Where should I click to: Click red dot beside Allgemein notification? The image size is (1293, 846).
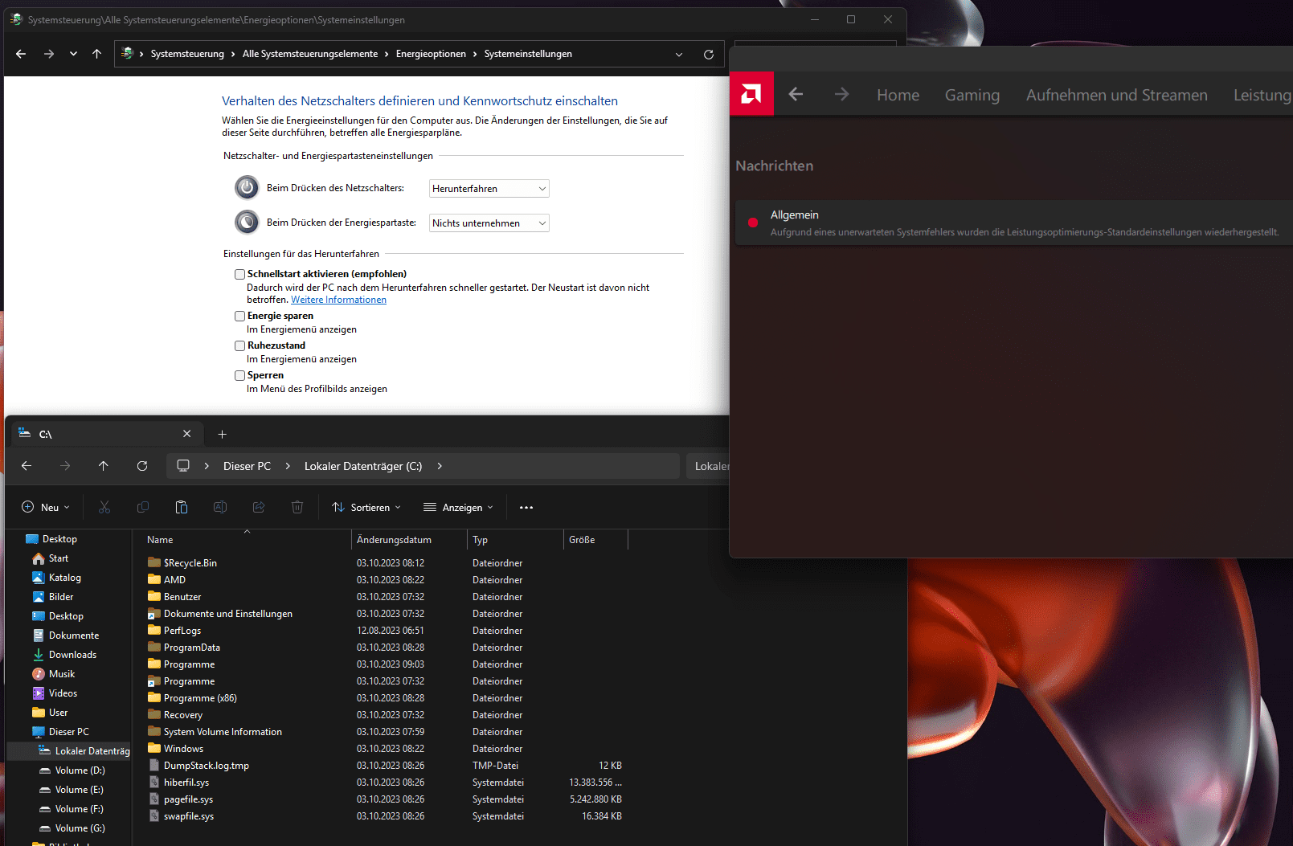[753, 223]
